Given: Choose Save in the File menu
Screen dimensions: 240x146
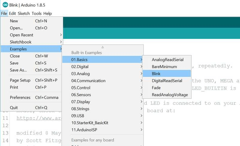Looking at the screenshot, I should [x=31, y=63].
